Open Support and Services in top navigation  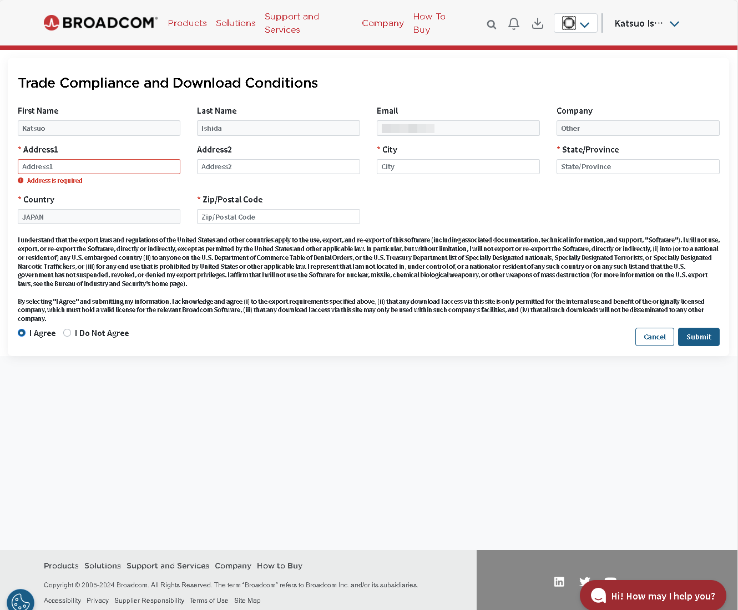coord(292,23)
